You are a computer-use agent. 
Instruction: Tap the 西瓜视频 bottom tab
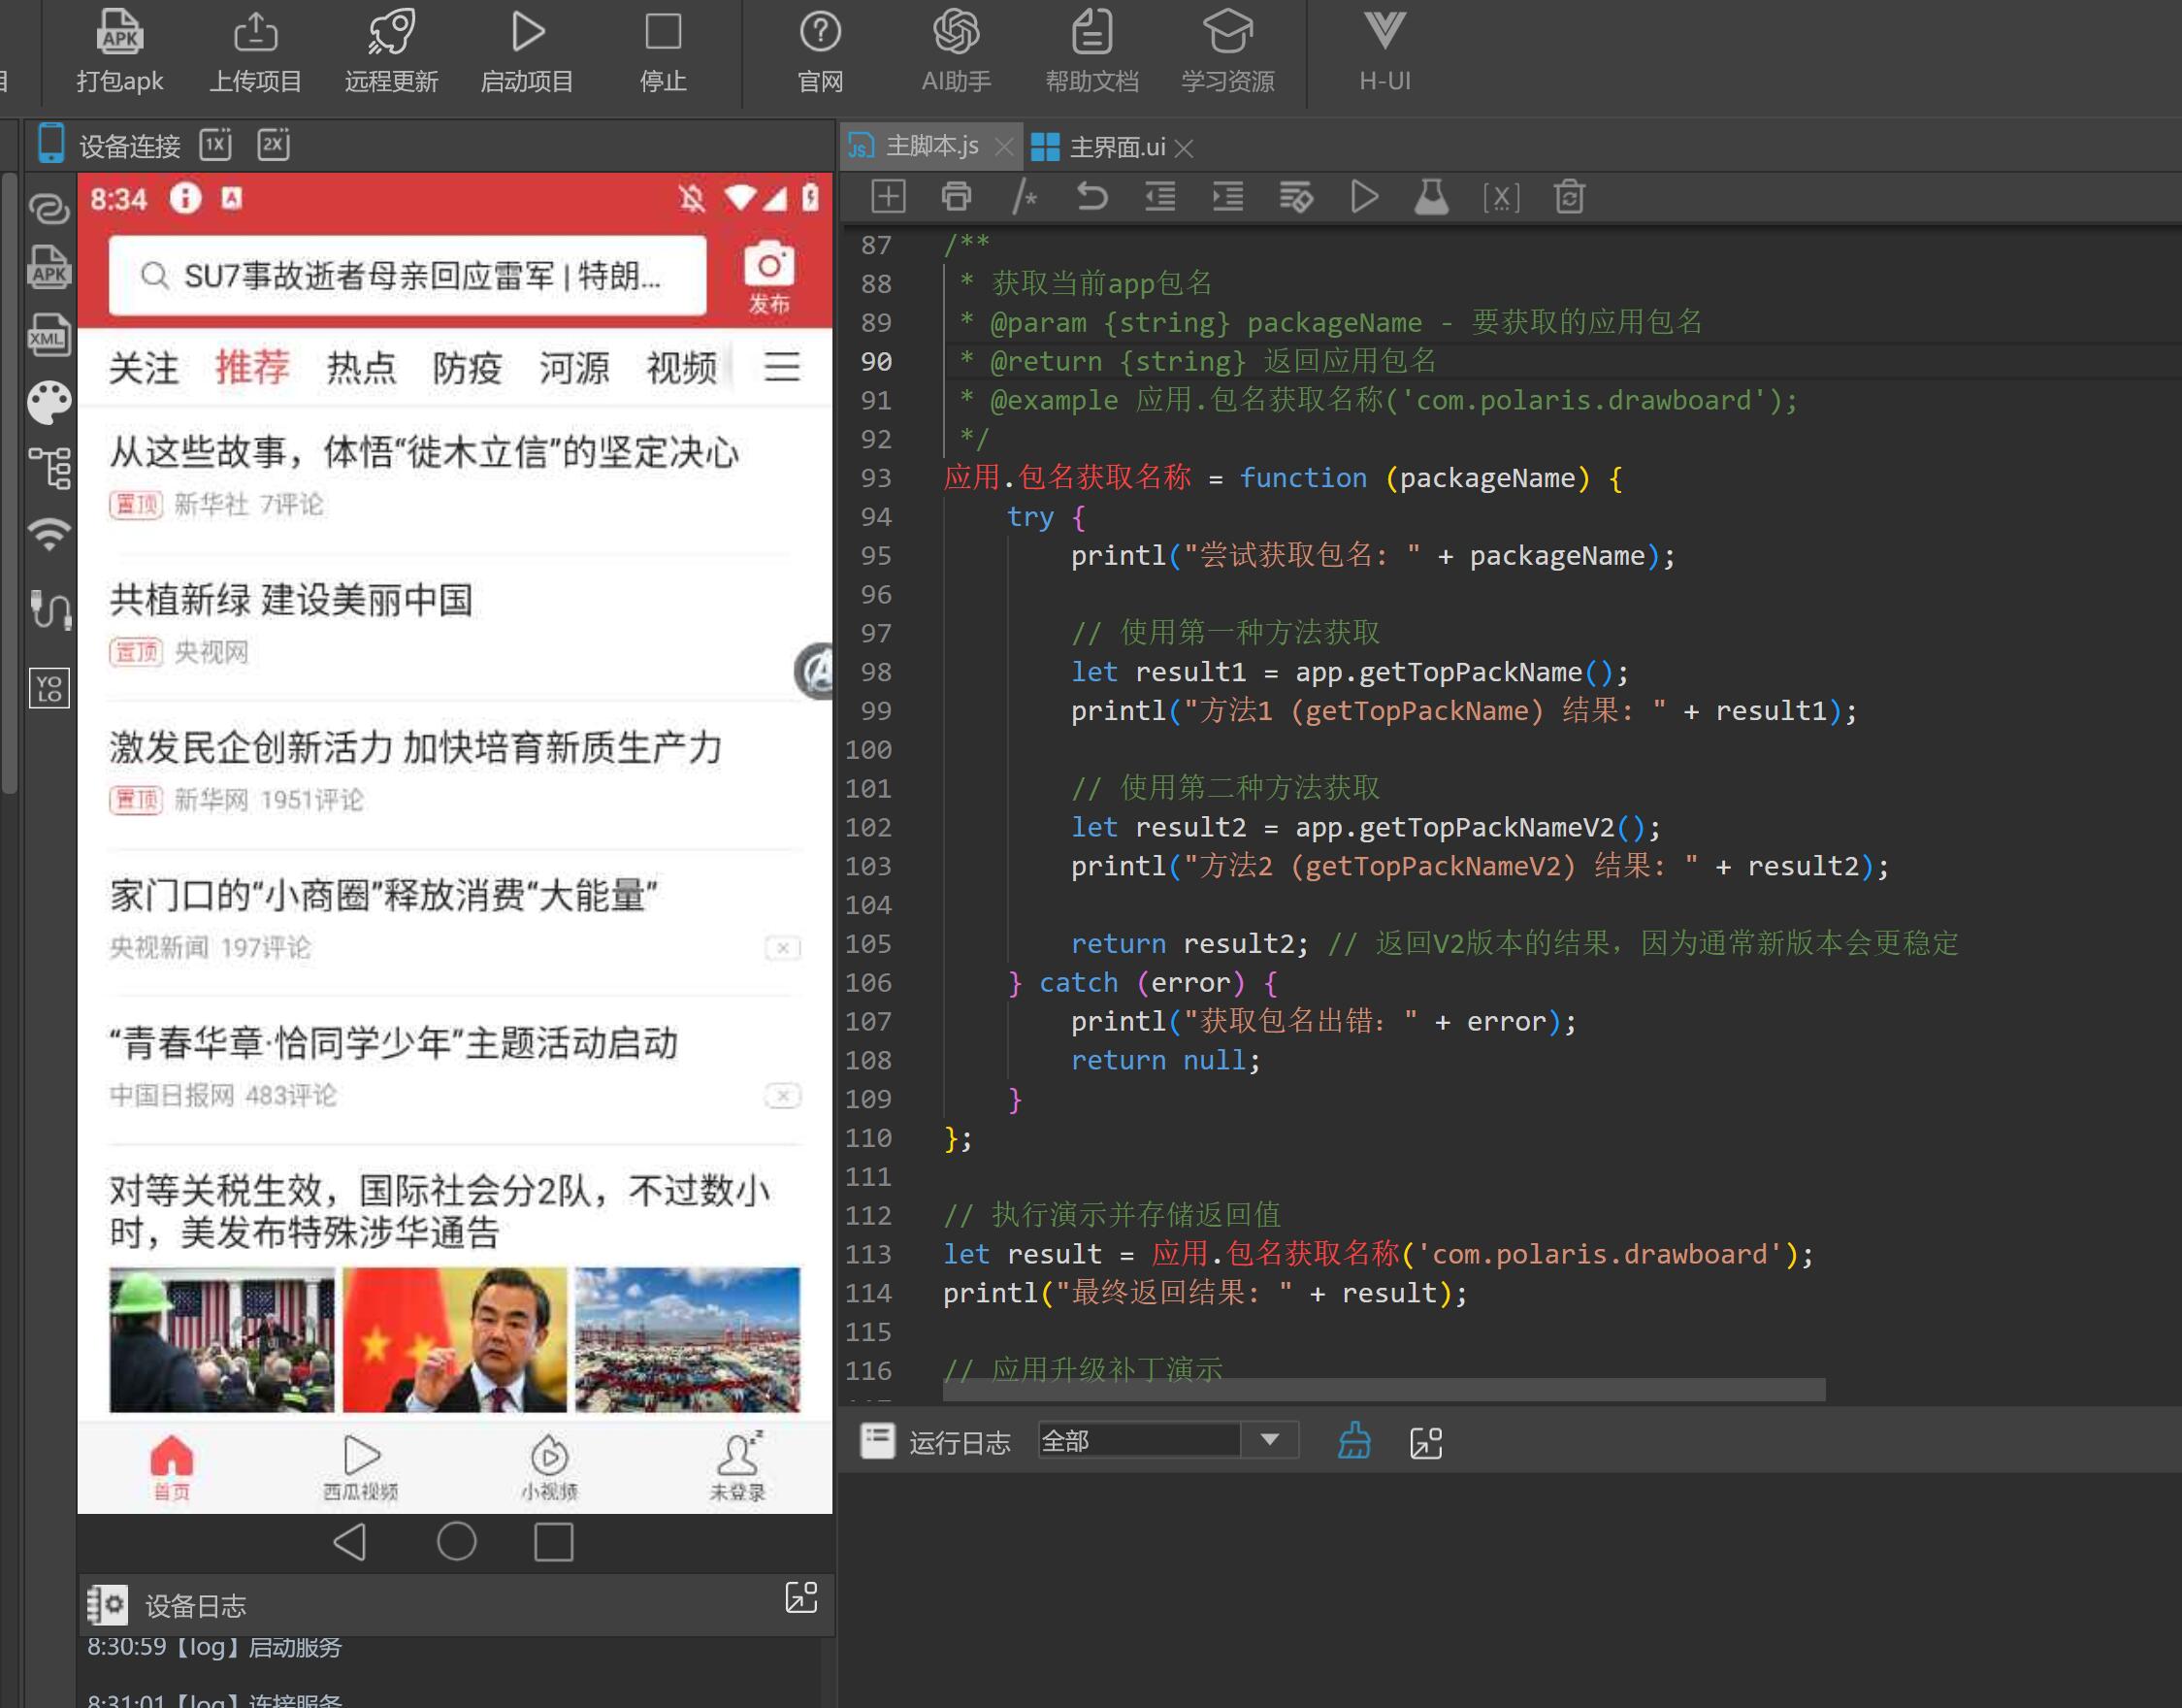361,1467
